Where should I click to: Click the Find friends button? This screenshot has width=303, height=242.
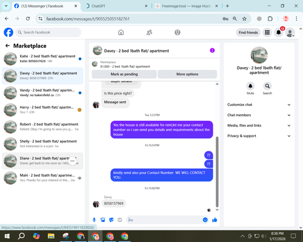[248, 33]
